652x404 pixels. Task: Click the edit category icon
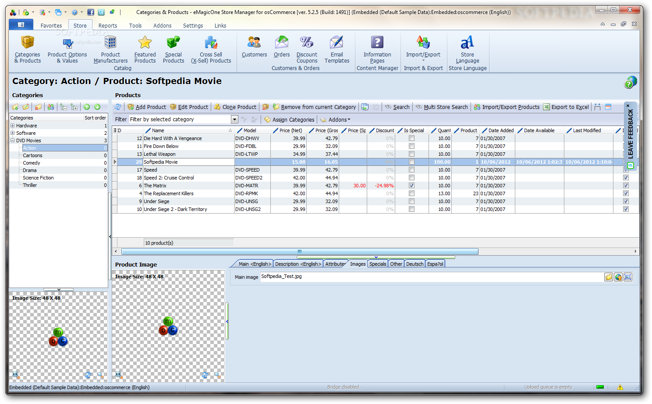(x=26, y=107)
